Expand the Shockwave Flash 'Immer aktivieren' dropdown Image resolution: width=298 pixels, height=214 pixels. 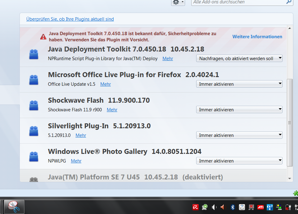coord(239,109)
